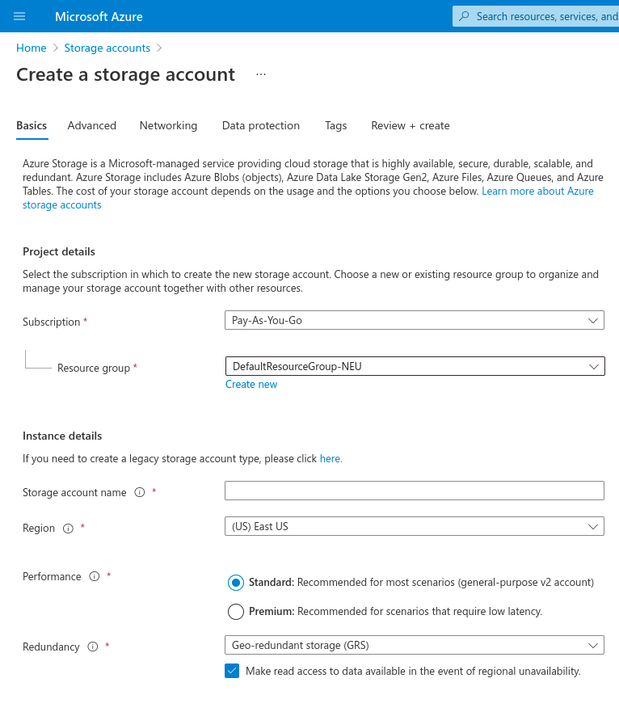Screen dimensions: 619x712
Task: Open the ellipsis more options menu
Action: (260, 74)
